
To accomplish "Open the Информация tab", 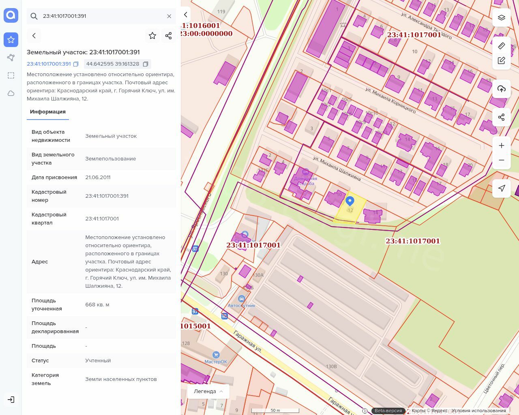I will [x=48, y=112].
